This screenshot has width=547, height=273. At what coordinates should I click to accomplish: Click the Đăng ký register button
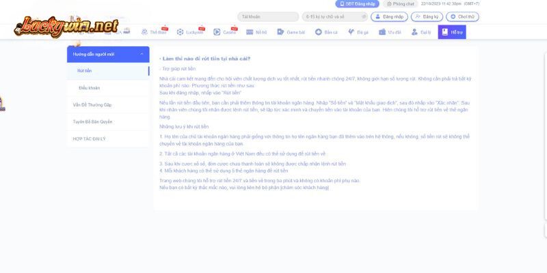427,16
